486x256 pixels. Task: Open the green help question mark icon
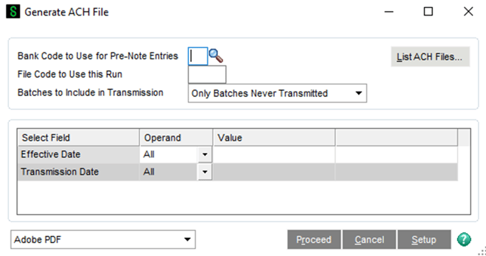point(464,240)
